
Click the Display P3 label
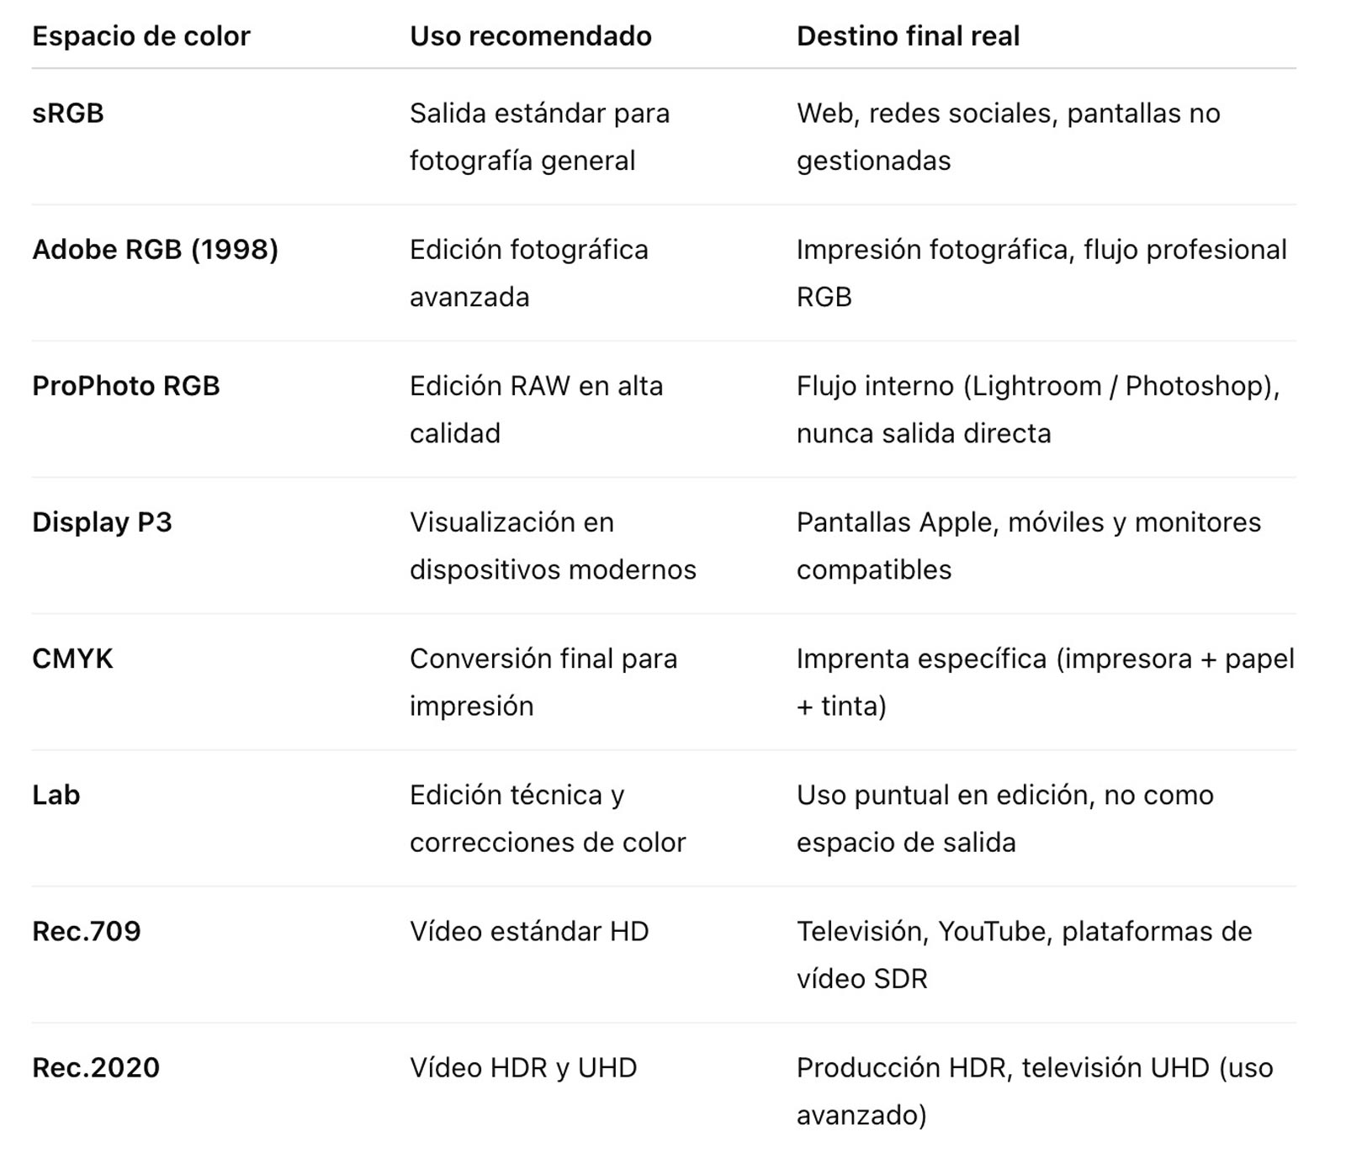tap(102, 522)
